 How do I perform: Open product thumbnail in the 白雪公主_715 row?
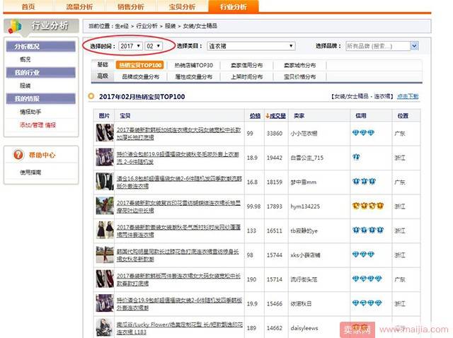(x=105, y=157)
